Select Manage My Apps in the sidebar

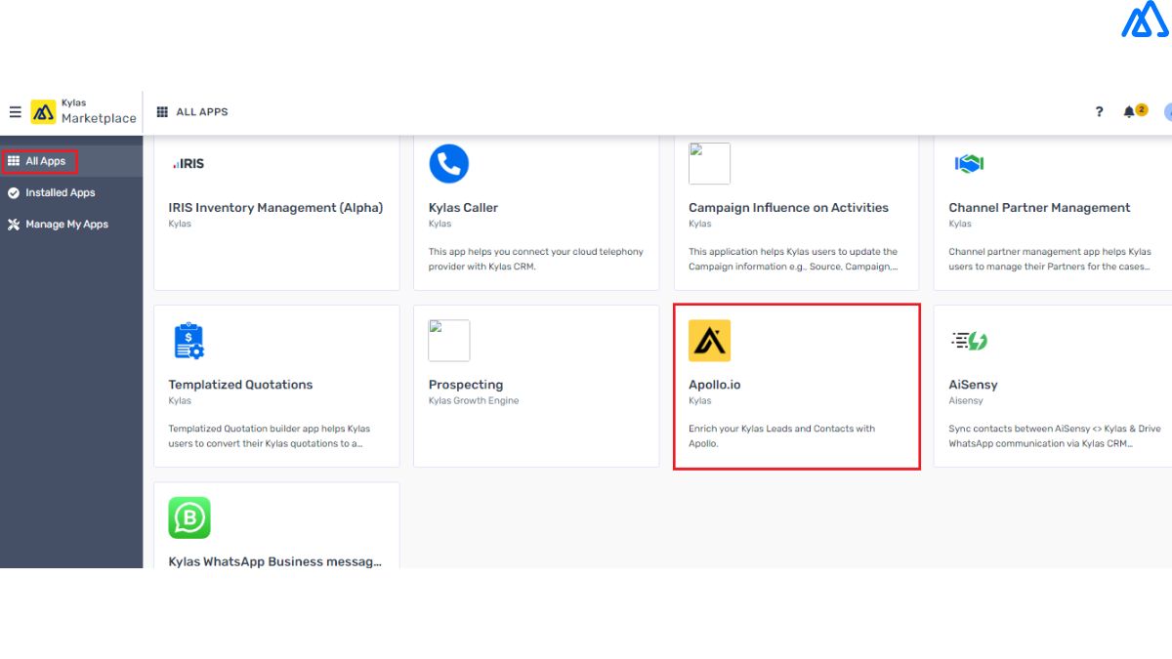pyautogui.click(x=61, y=224)
